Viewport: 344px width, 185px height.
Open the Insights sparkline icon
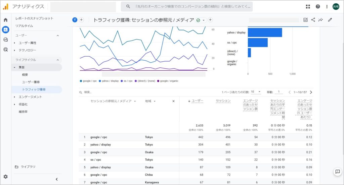(x=320, y=20)
